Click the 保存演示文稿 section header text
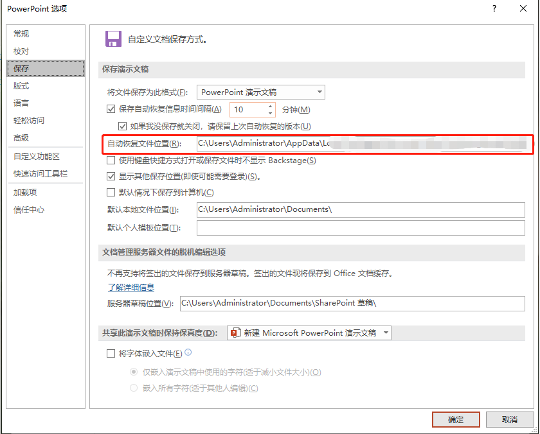This screenshot has width=540, height=434. coord(125,69)
